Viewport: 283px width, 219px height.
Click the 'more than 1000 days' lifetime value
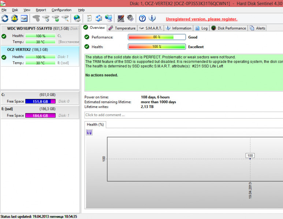pos(158,102)
